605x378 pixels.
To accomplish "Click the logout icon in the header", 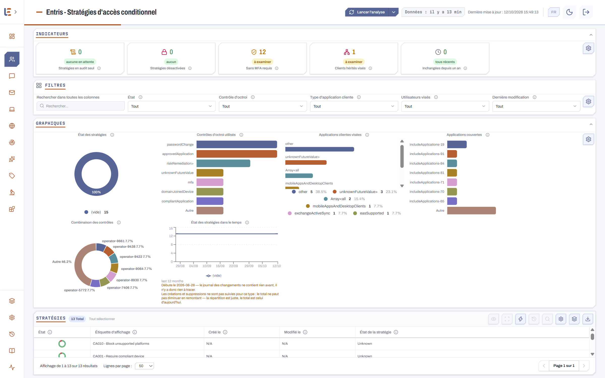I will (586, 12).
